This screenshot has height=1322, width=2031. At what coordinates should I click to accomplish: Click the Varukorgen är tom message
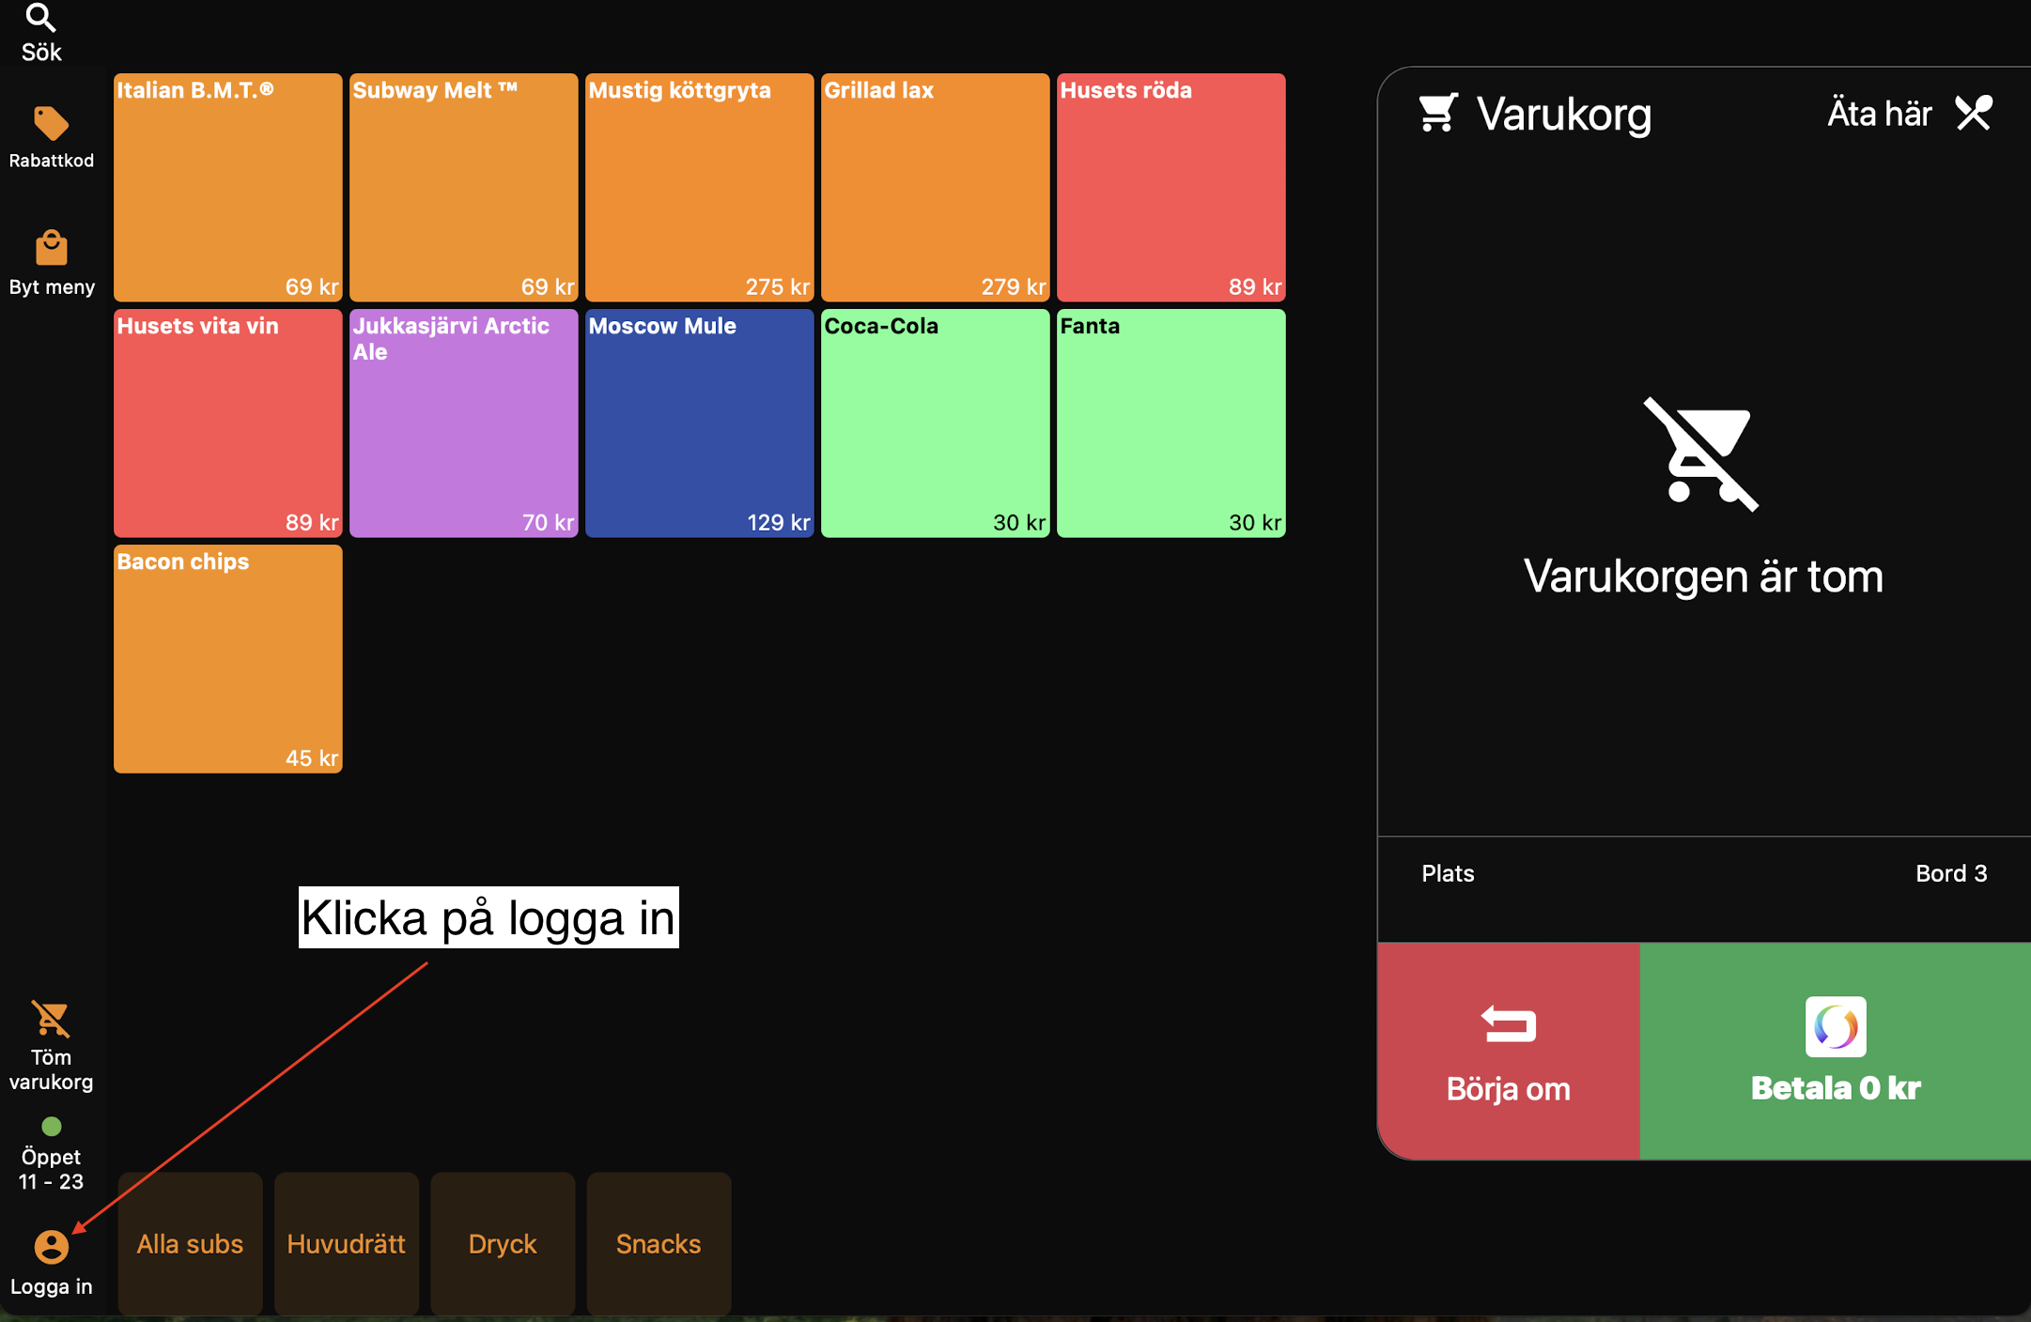1703,576
